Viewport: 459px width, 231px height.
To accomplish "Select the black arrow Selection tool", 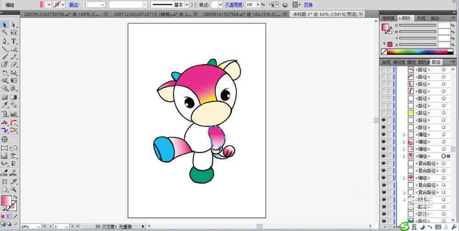I will click(x=5, y=25).
